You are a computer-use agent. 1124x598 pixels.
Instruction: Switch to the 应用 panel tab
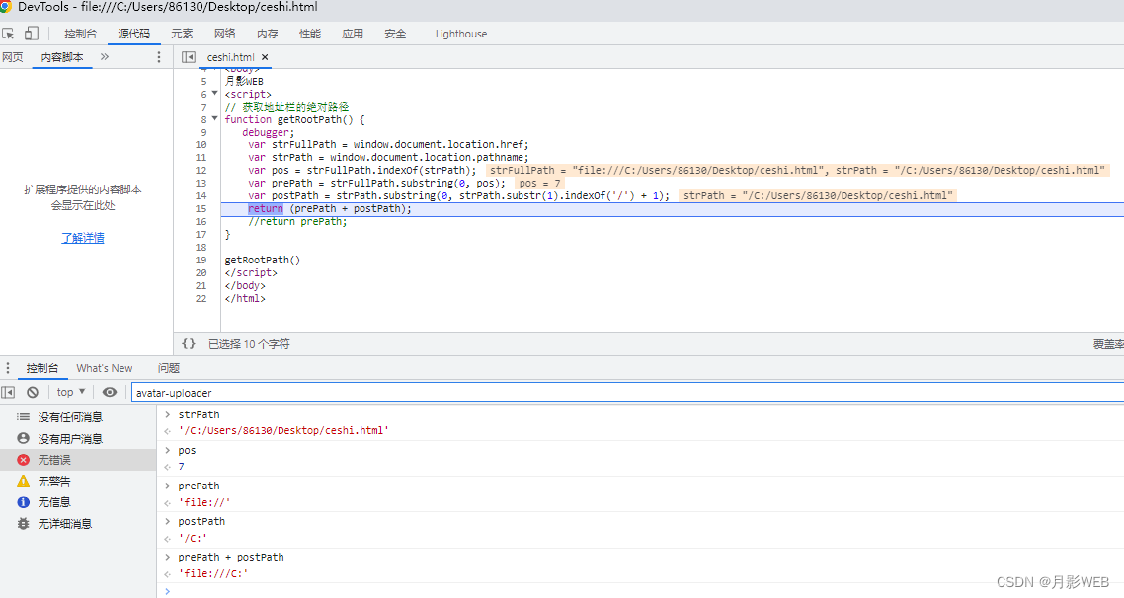click(353, 34)
